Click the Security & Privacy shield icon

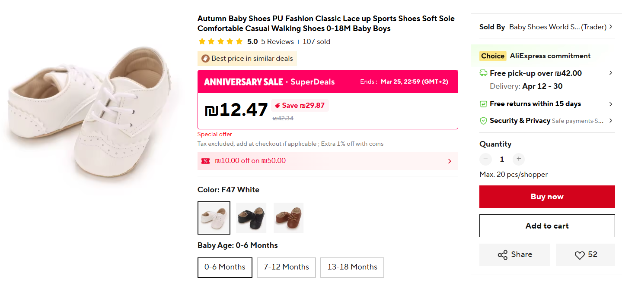tap(484, 121)
